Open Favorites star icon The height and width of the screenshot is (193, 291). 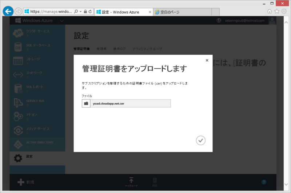(x=277, y=11)
